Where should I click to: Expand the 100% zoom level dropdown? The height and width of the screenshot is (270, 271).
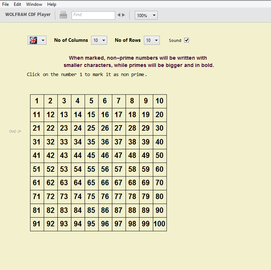click(x=146, y=15)
